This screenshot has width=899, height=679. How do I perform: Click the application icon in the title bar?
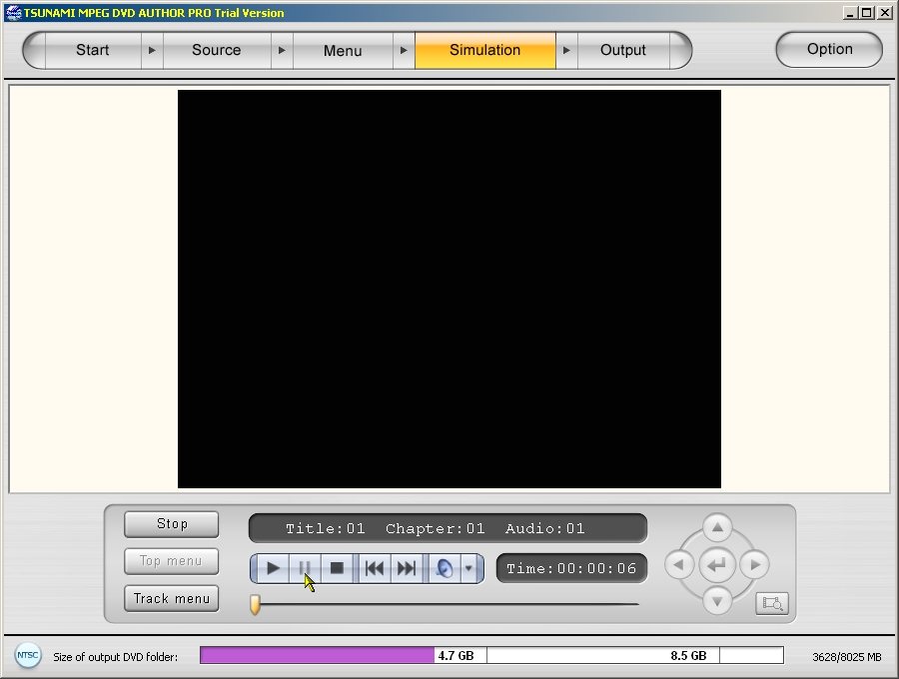13,13
